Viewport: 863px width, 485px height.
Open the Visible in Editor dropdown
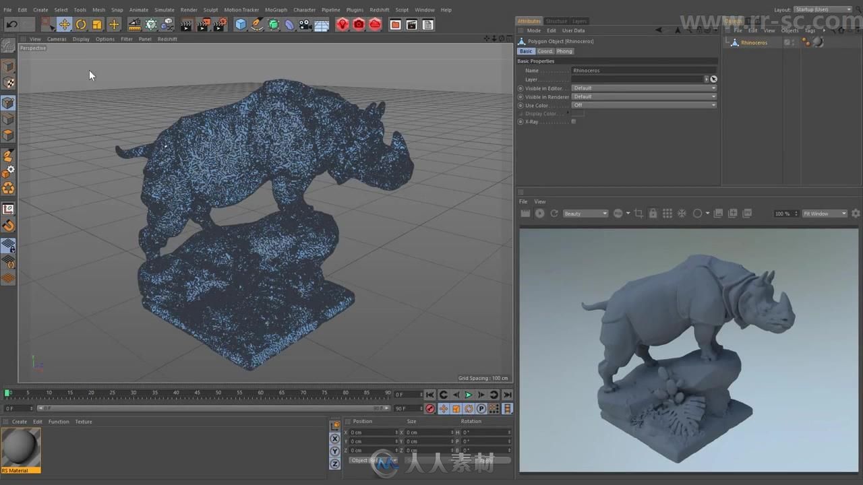[644, 88]
